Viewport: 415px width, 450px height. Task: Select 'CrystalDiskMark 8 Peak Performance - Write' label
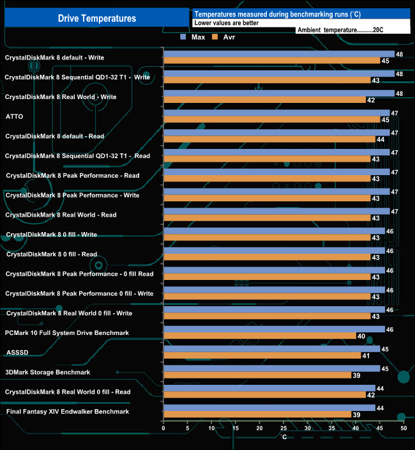tap(73, 196)
